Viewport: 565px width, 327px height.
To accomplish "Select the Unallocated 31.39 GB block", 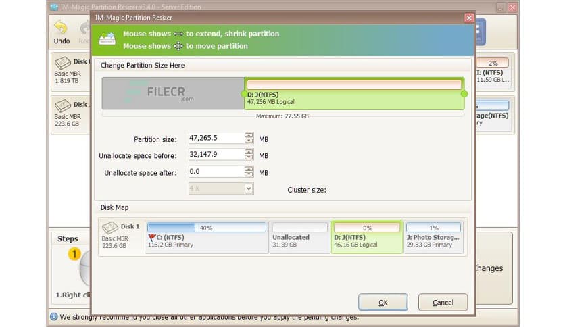I will 299,237.
